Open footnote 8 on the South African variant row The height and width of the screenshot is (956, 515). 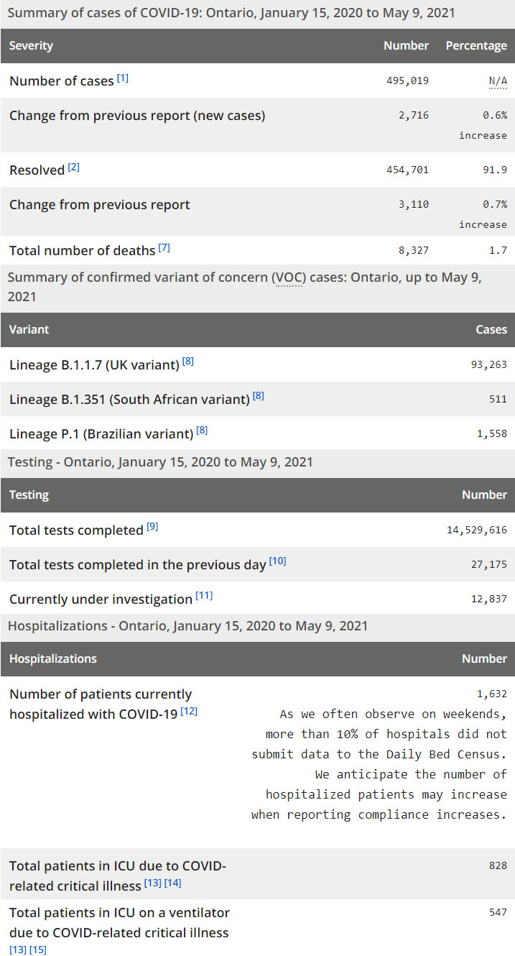259,396
